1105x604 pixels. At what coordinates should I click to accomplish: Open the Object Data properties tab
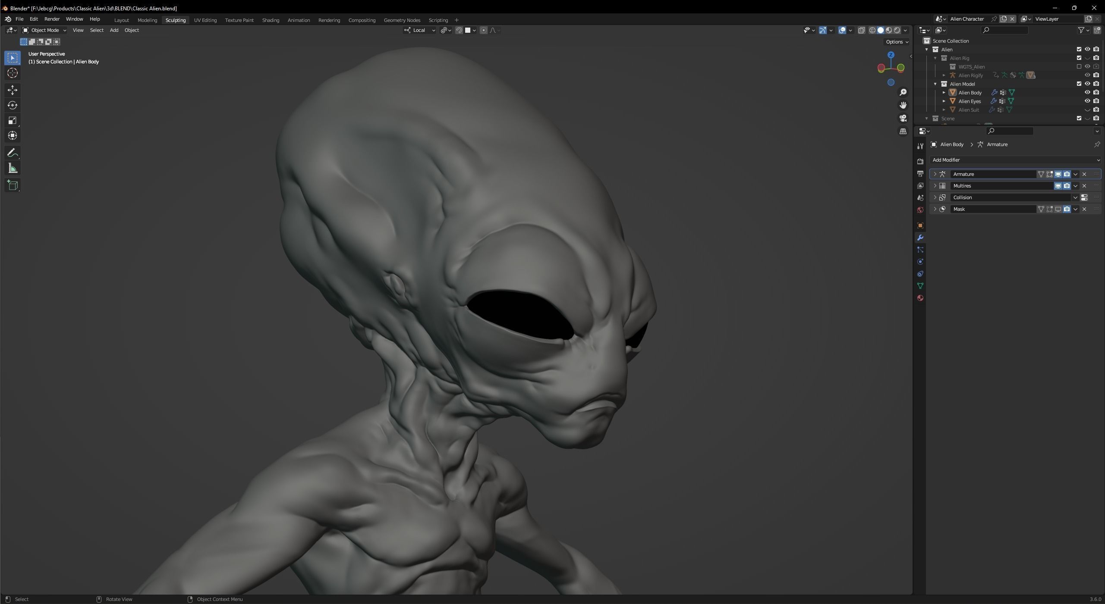[x=920, y=286]
